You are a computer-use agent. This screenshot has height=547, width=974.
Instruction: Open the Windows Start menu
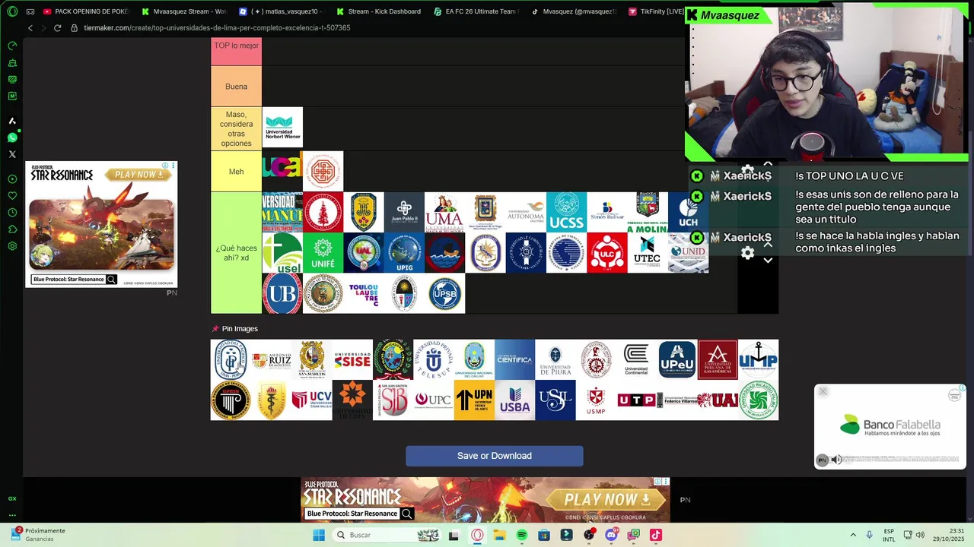(319, 535)
